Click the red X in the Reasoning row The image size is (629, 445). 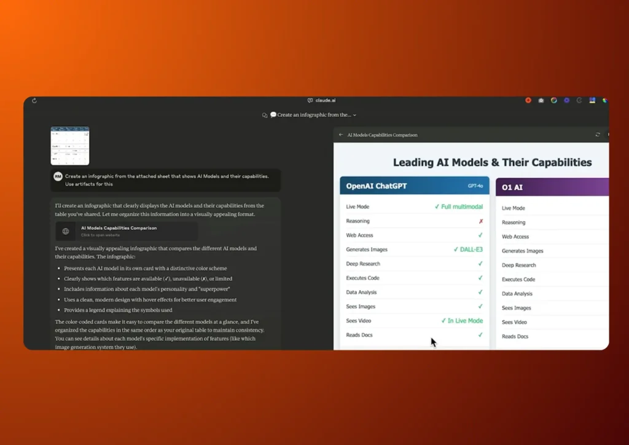[x=480, y=221]
